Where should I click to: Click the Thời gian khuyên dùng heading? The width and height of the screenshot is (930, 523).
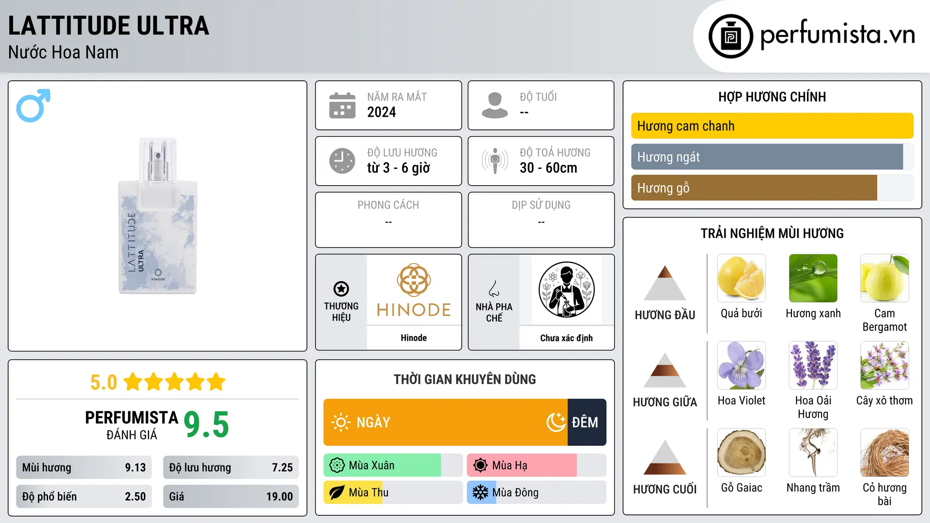point(465,379)
